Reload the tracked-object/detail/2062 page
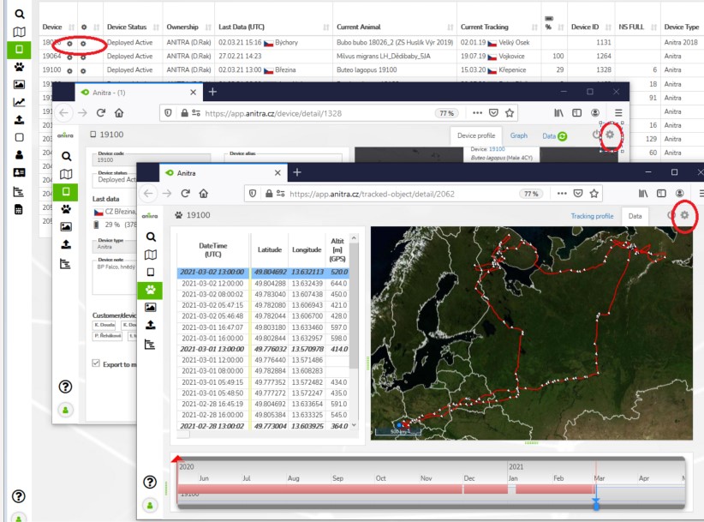 pos(185,194)
